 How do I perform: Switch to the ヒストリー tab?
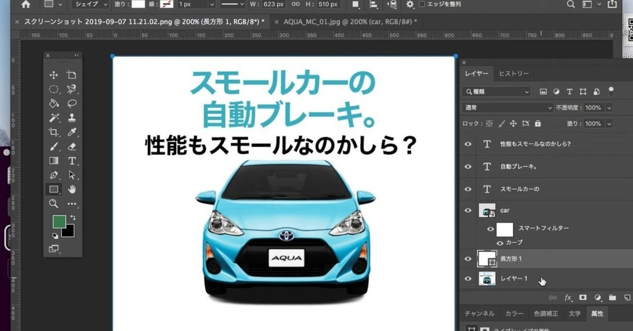514,74
